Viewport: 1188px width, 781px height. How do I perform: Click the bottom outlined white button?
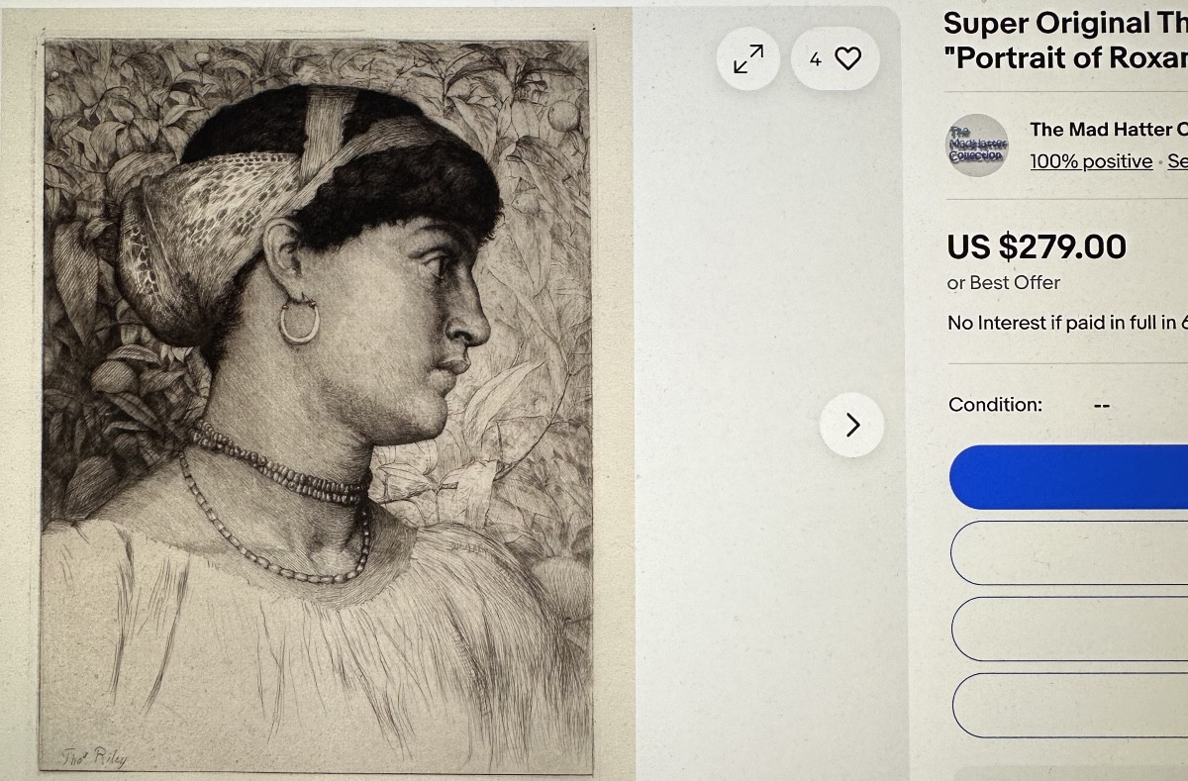coord(1069,705)
